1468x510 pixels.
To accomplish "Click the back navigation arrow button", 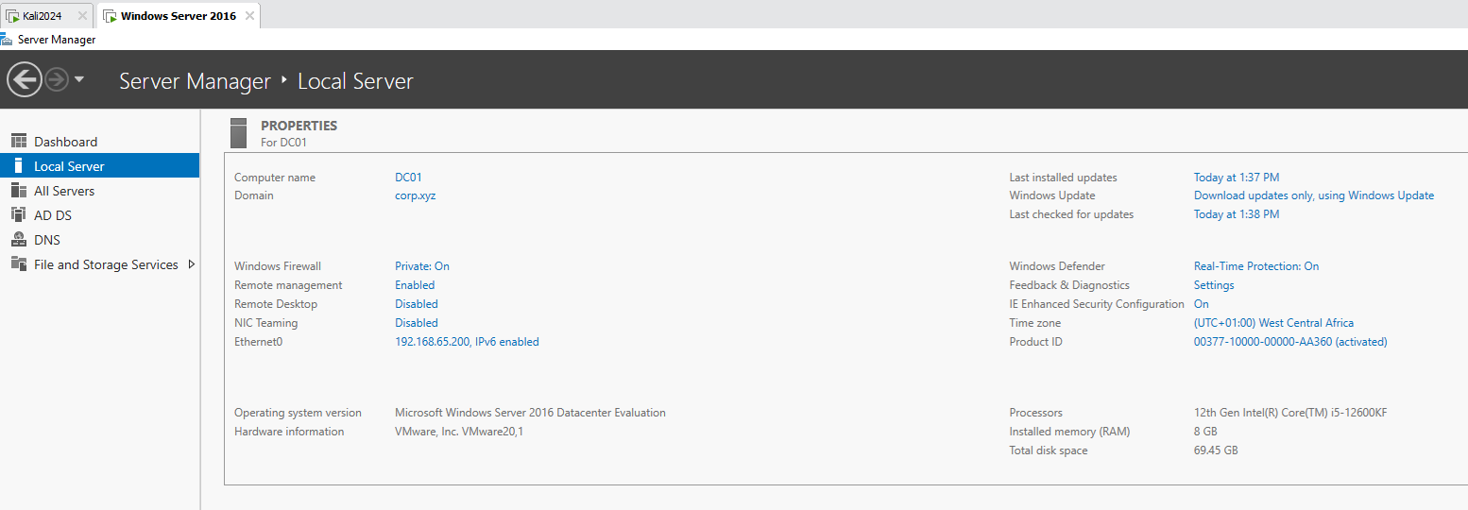I will point(25,79).
